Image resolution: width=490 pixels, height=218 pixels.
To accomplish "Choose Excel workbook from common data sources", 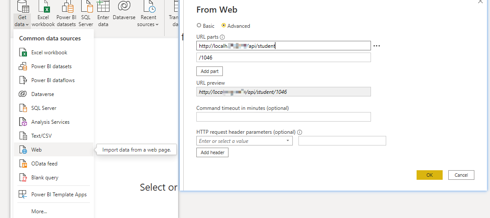I will 53,53.
